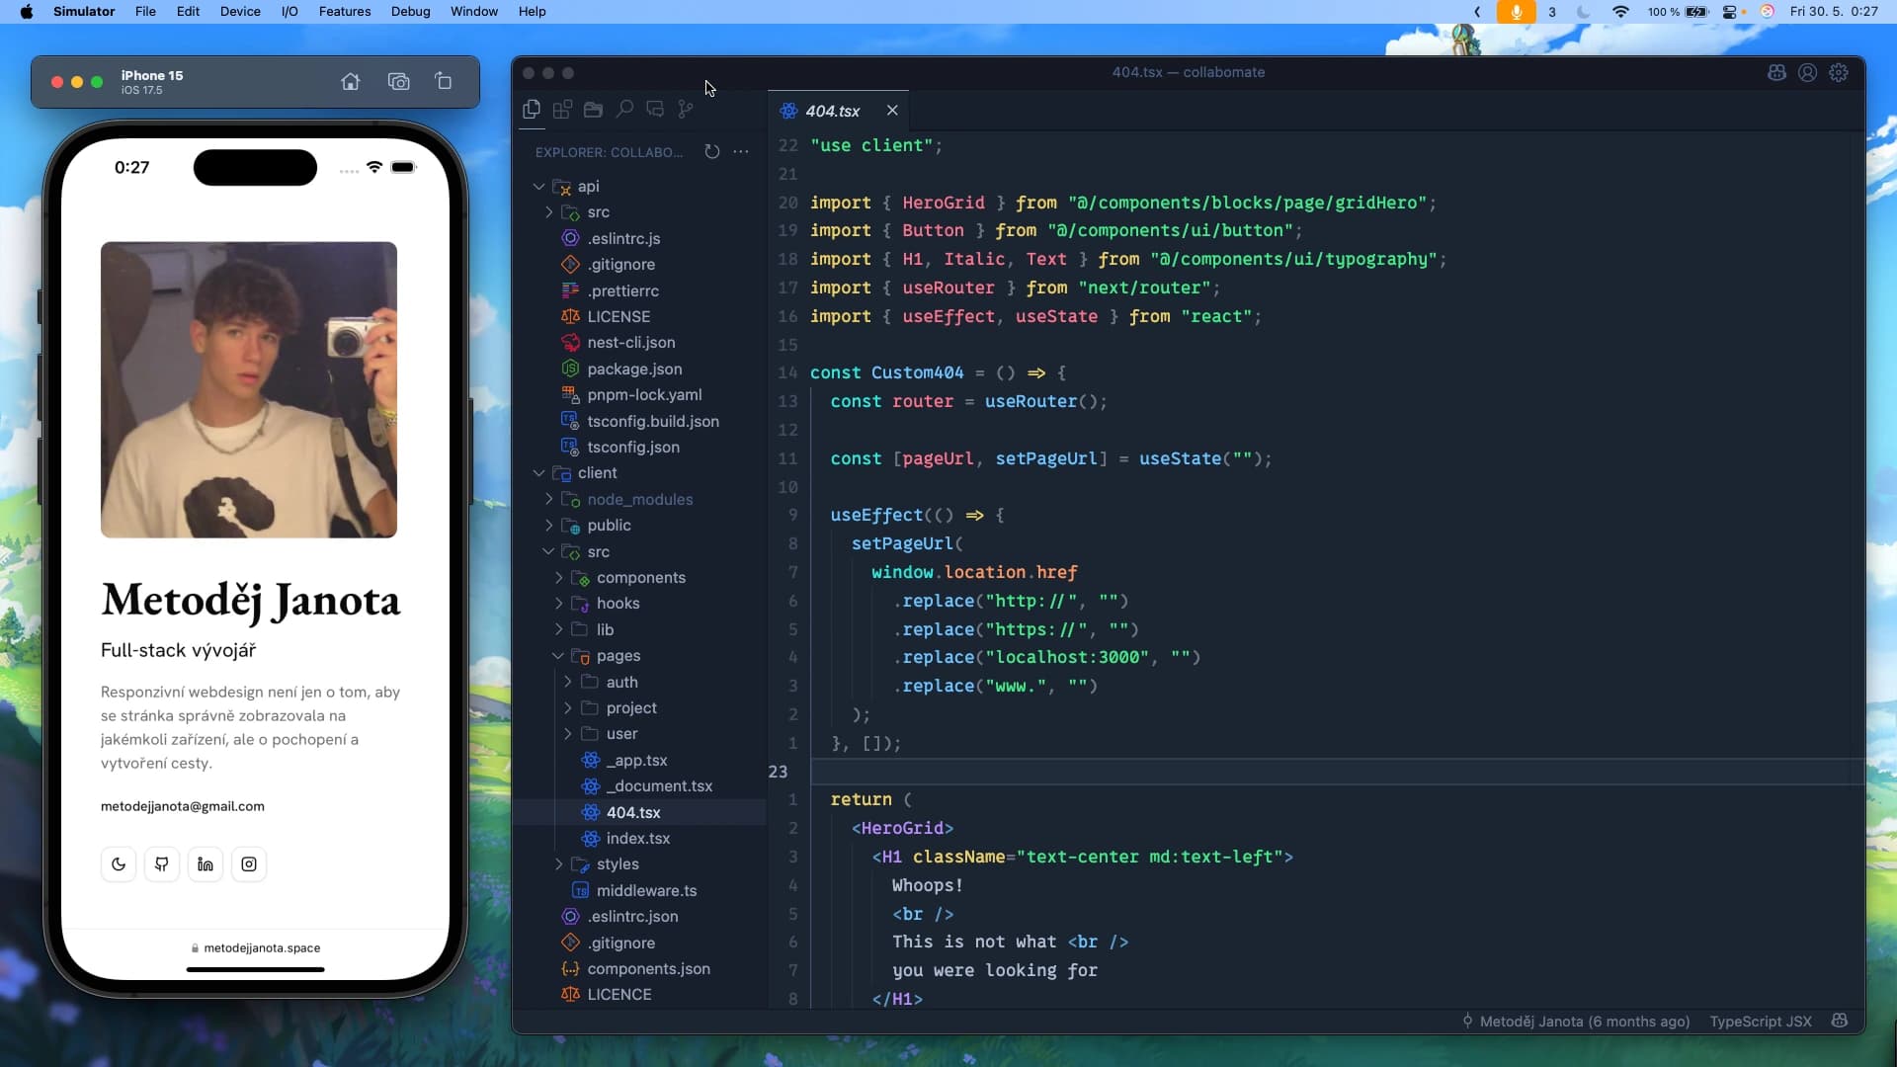Open the Search view icon

(624, 110)
